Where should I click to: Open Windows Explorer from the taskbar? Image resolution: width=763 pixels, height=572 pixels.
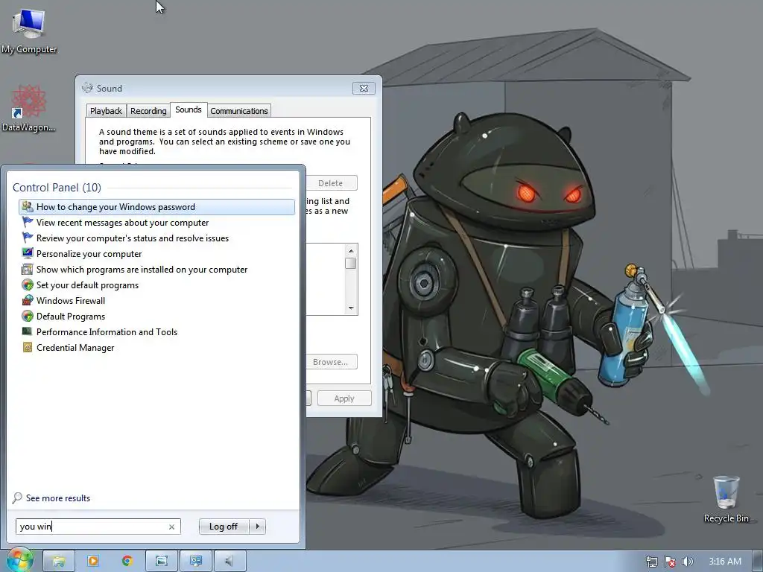(58, 562)
